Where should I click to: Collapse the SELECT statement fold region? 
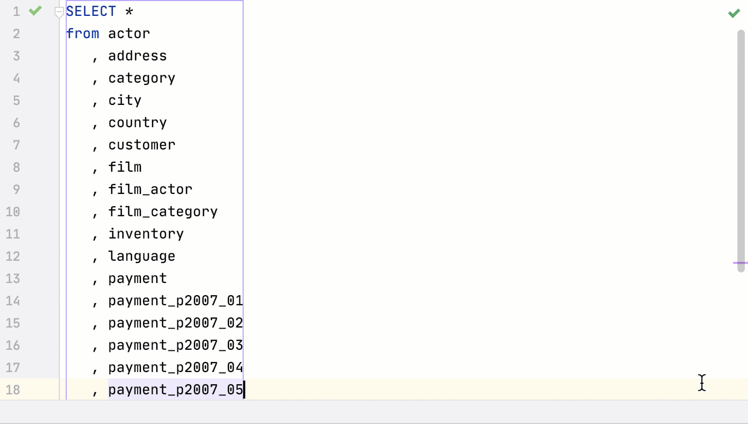pyautogui.click(x=59, y=11)
